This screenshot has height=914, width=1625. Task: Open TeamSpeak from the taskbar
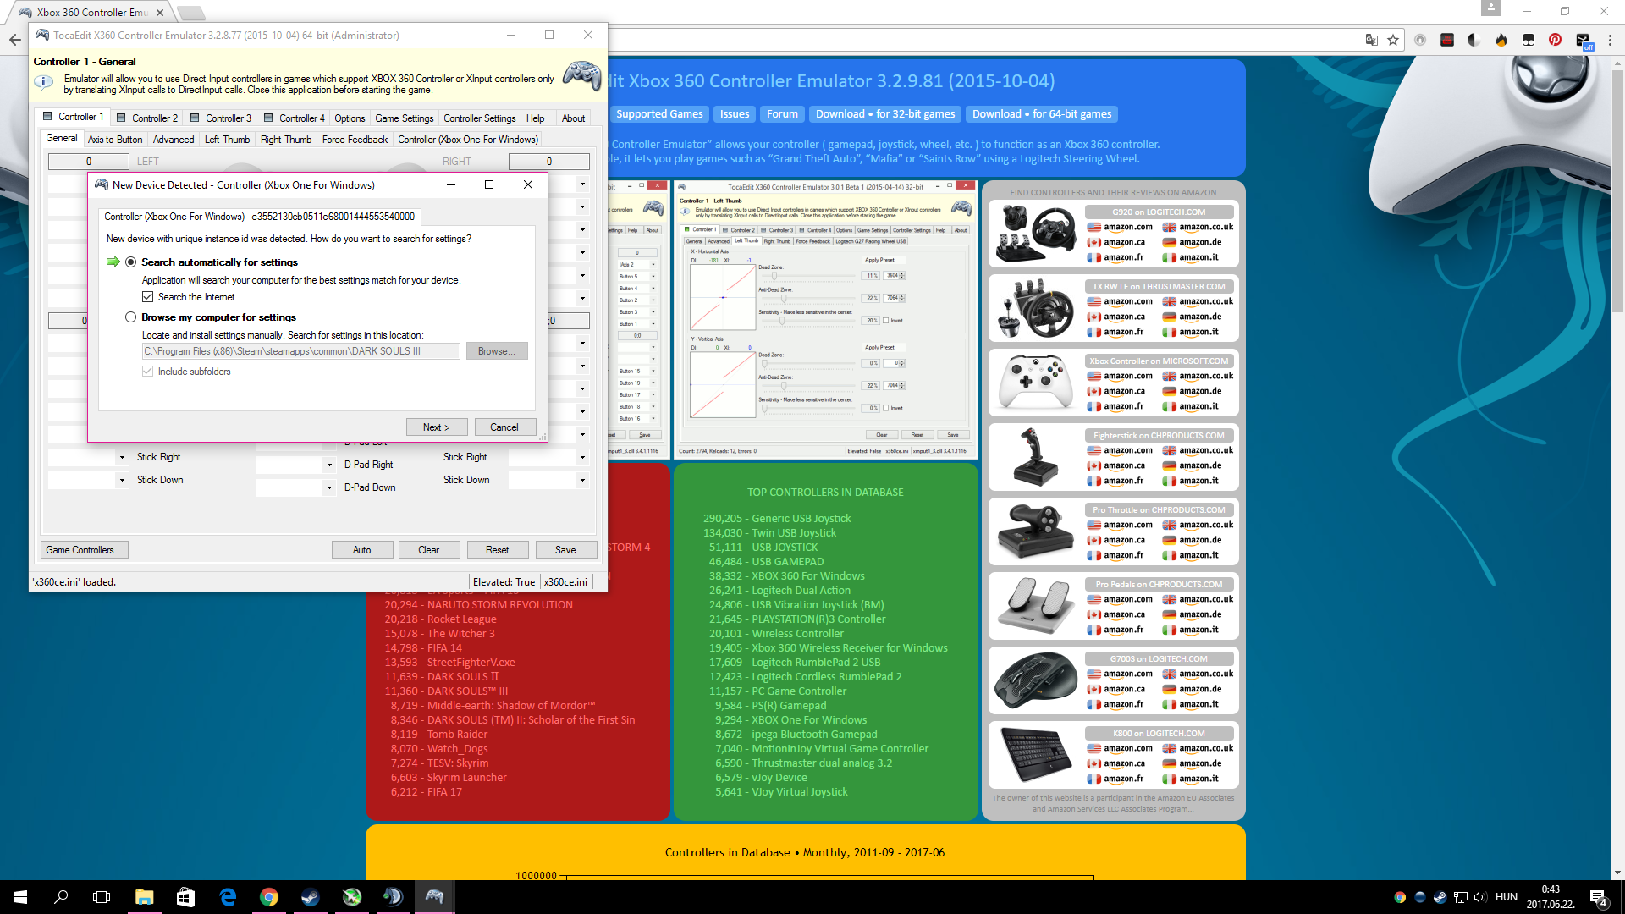pyautogui.click(x=393, y=897)
